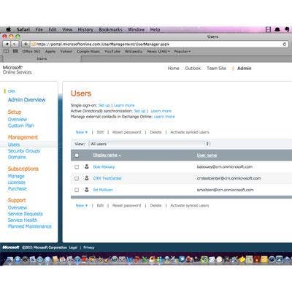Image resolution: width=292 pixels, height=292 pixels.
Task: Expand the New dropdown above the table
Action: 81,132
